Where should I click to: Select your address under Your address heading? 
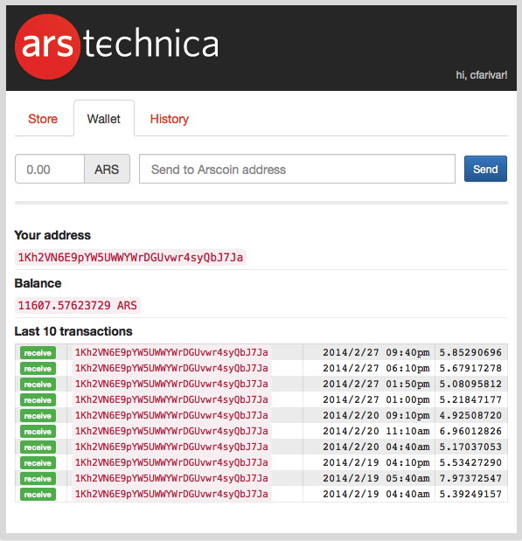(x=130, y=257)
